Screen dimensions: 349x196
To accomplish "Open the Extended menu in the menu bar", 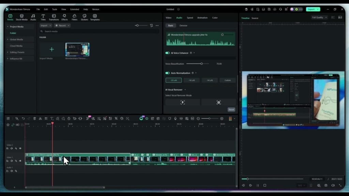I will (x=75, y=9).
